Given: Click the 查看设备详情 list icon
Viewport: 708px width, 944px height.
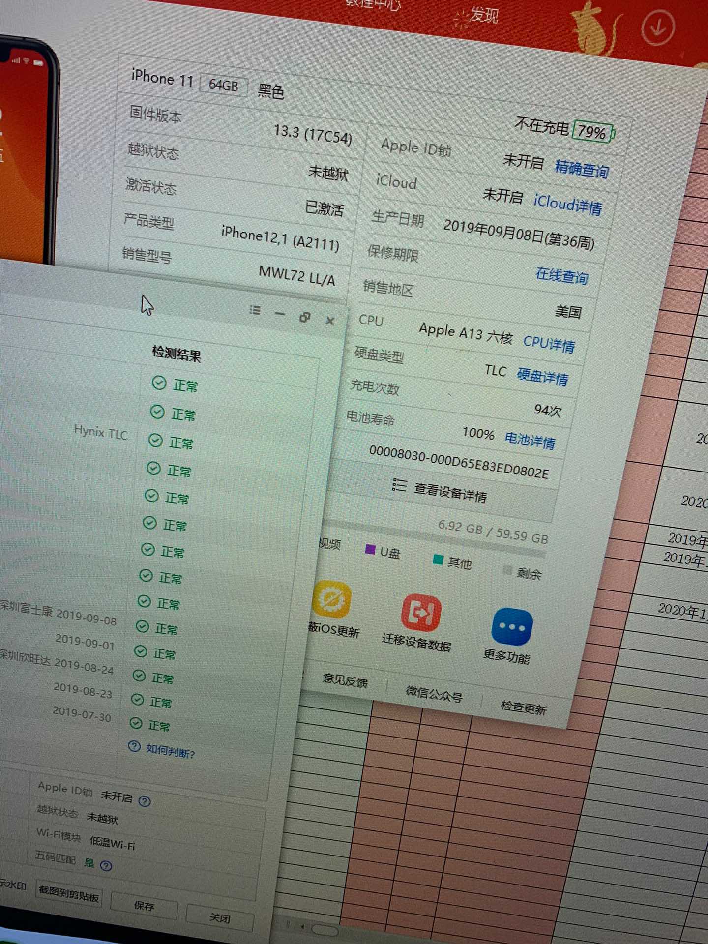Looking at the screenshot, I should (x=399, y=485).
